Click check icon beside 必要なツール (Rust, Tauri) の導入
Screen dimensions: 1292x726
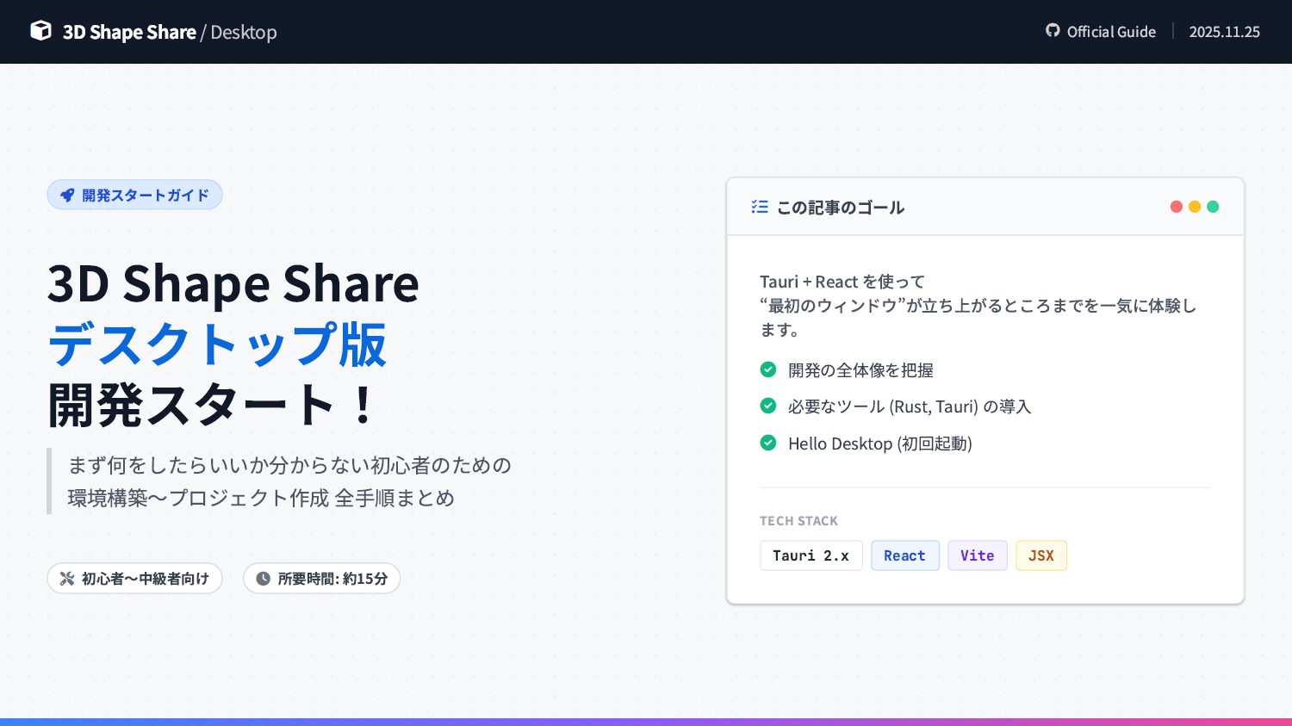click(768, 406)
